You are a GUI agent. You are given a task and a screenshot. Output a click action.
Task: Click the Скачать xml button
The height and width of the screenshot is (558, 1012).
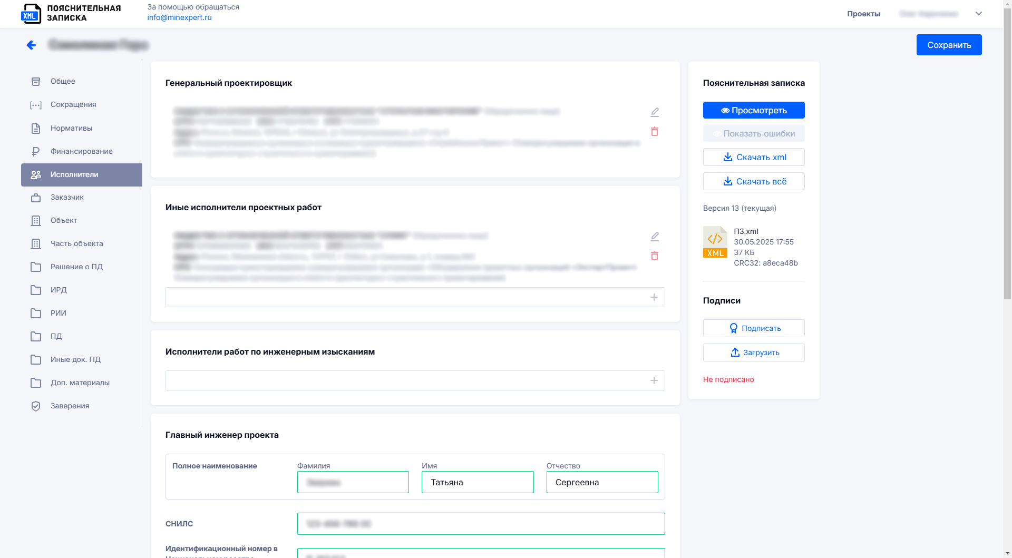(754, 157)
